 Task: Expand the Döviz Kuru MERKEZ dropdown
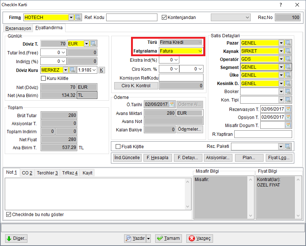pos(66,70)
